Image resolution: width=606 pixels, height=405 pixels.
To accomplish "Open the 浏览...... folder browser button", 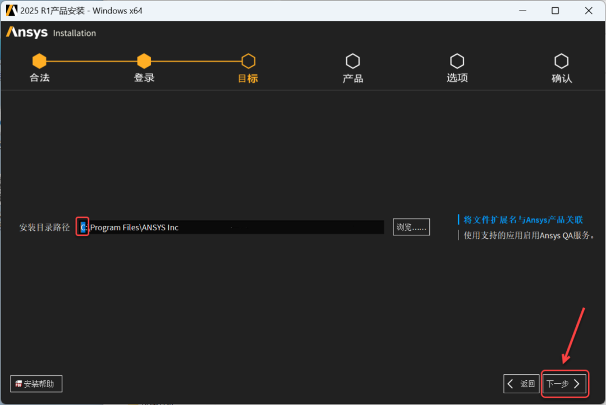I will coord(411,227).
